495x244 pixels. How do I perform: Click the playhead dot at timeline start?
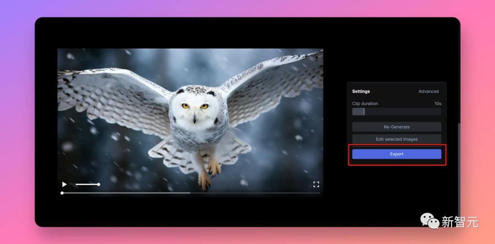(x=62, y=193)
